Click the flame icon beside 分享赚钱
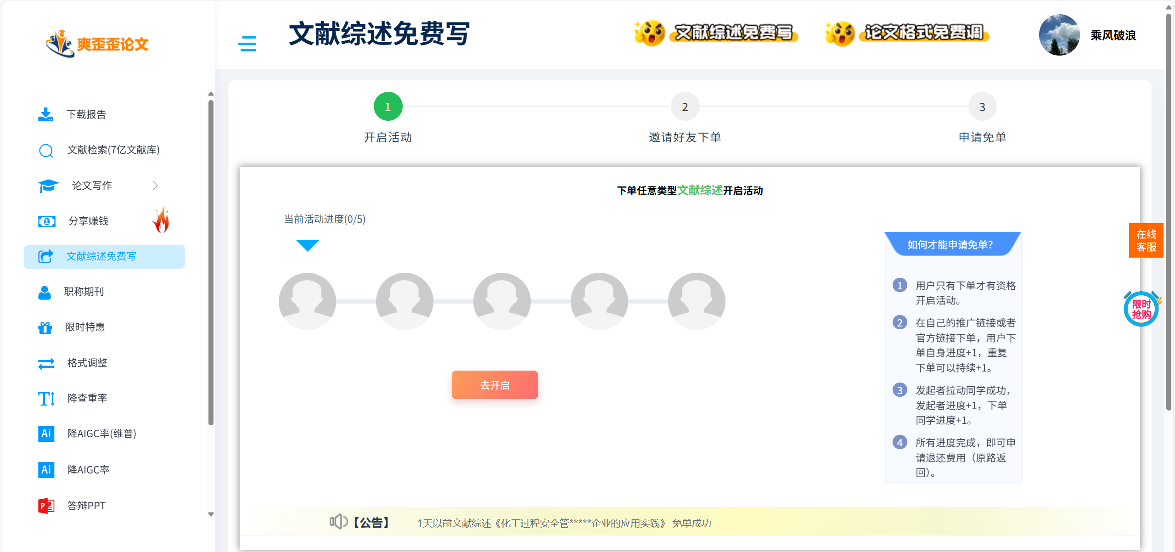Viewport: 1175px width, 552px height. pos(161,220)
